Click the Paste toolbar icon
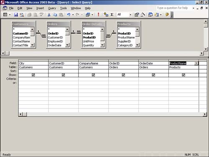Viewport: 209px width, 157px height. 61,15
